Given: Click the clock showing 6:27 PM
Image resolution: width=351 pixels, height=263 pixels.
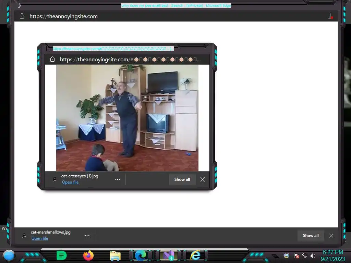Looking at the screenshot, I should [x=332, y=252].
